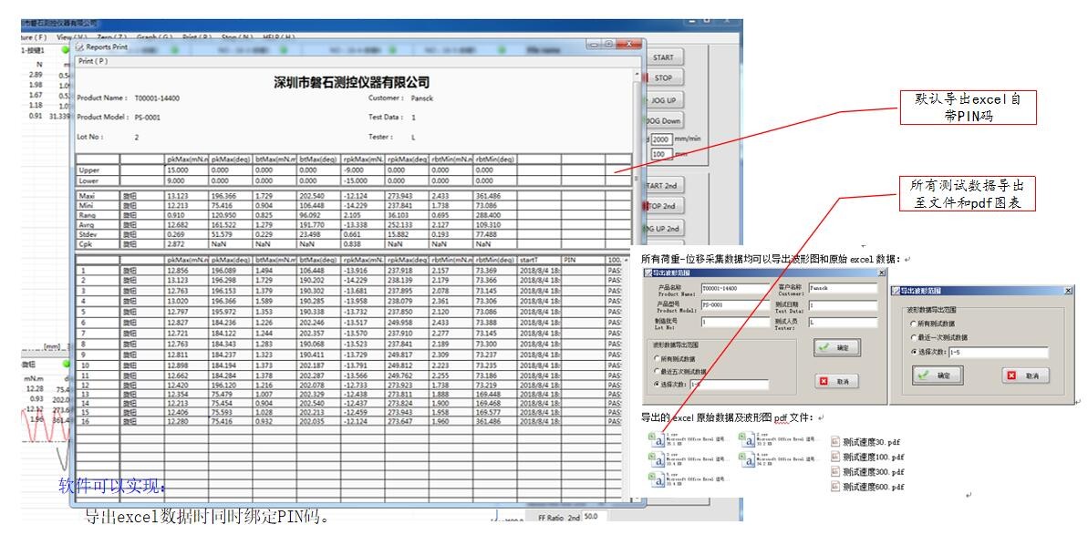Viewport: 1088px width, 535px height.
Task: Click the START button
Action: tap(664, 57)
